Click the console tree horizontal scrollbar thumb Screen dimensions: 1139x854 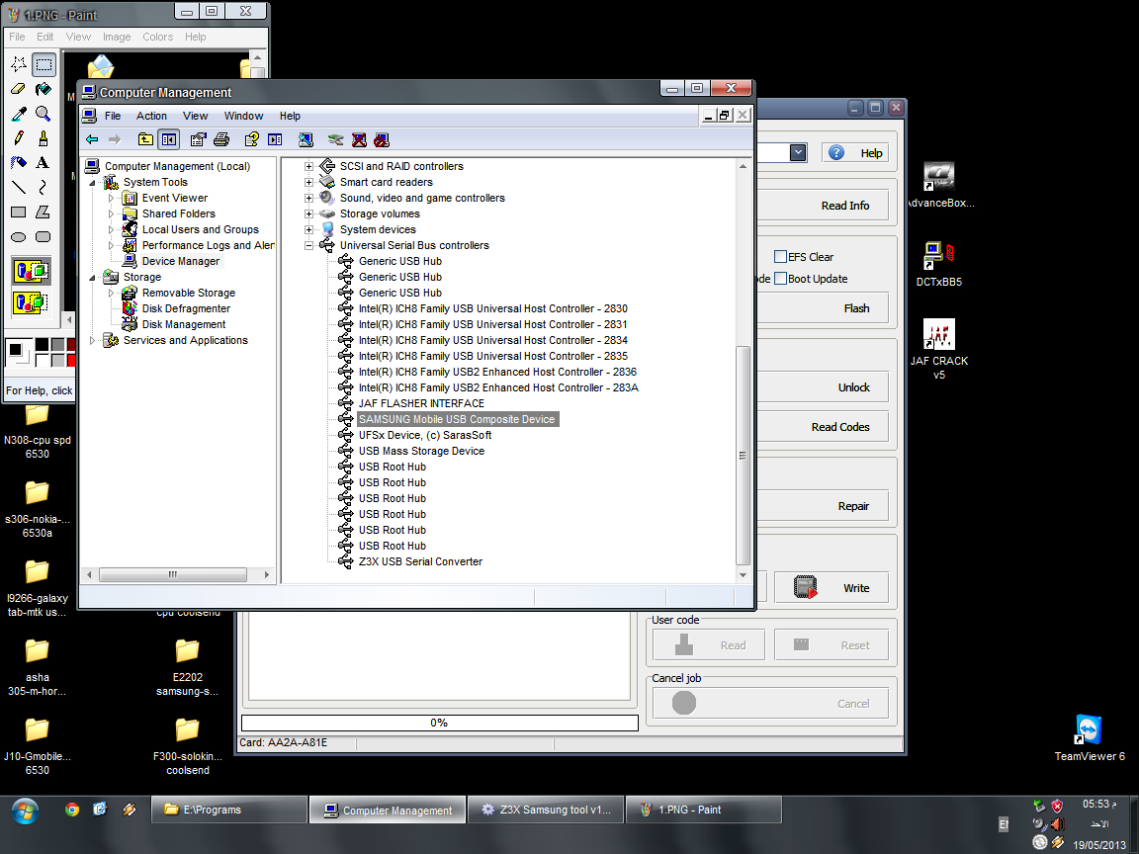[173, 574]
